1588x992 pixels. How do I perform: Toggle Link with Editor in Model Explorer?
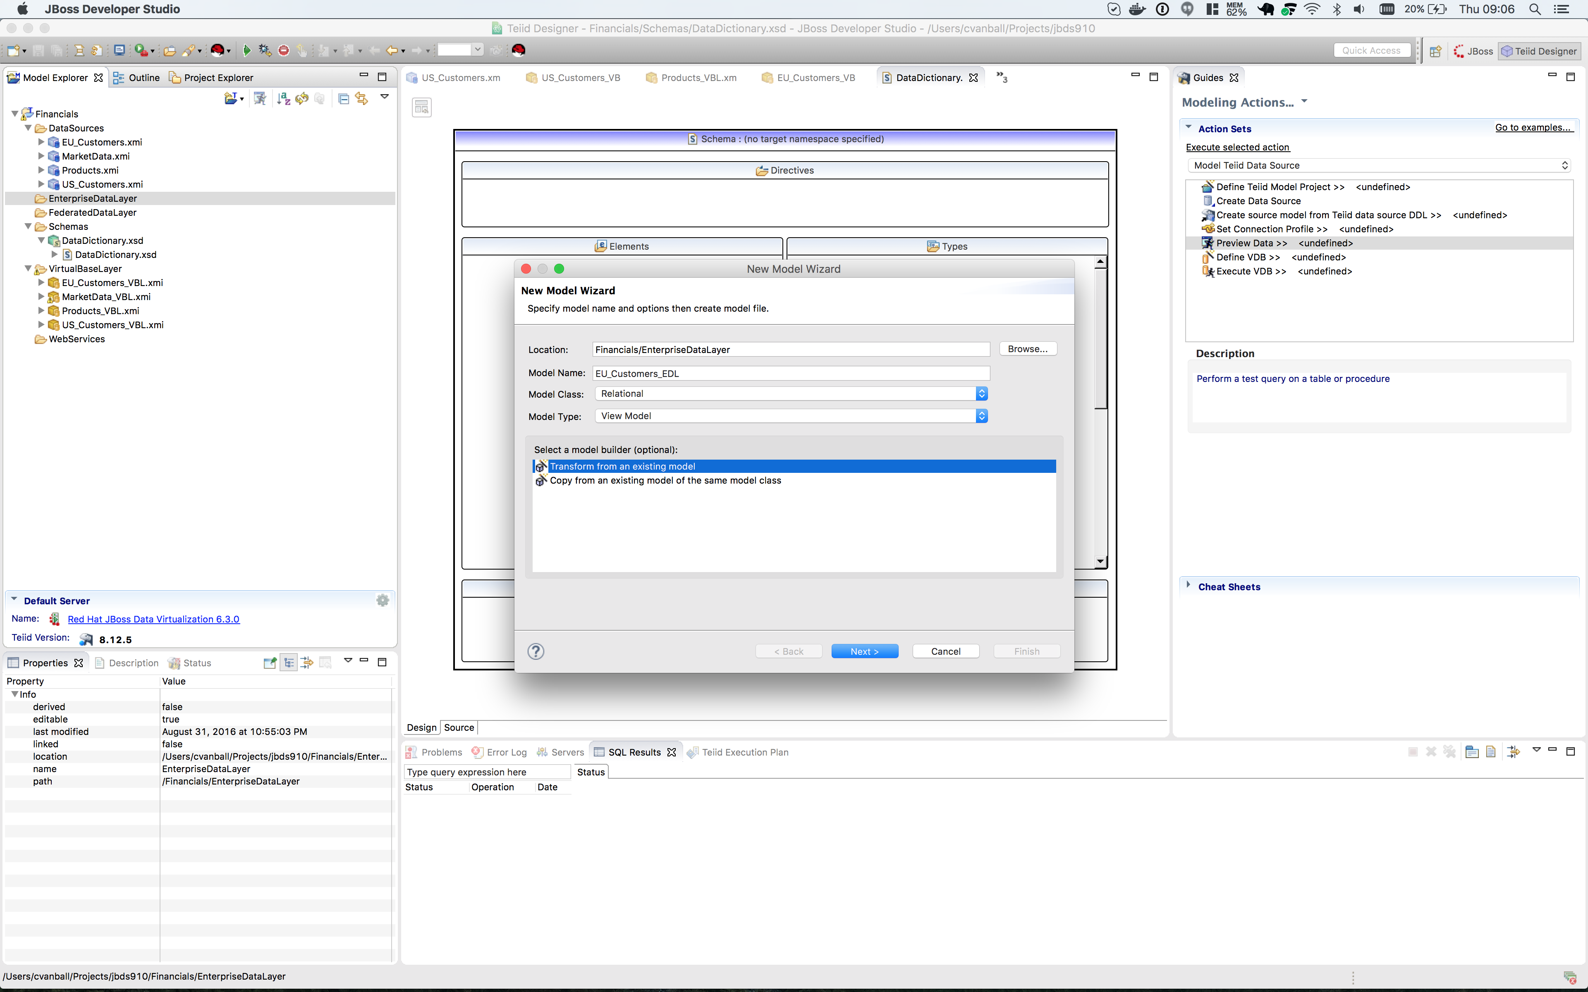(x=361, y=98)
